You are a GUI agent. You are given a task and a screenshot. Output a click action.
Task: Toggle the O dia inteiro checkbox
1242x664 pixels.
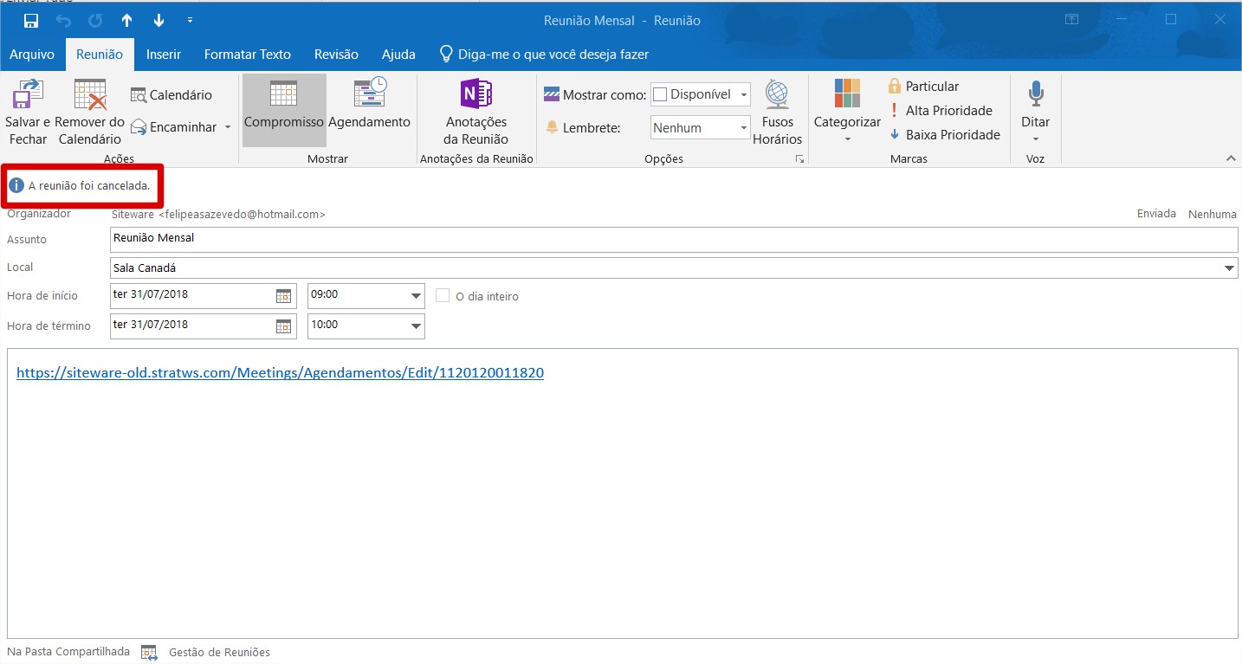pos(443,296)
